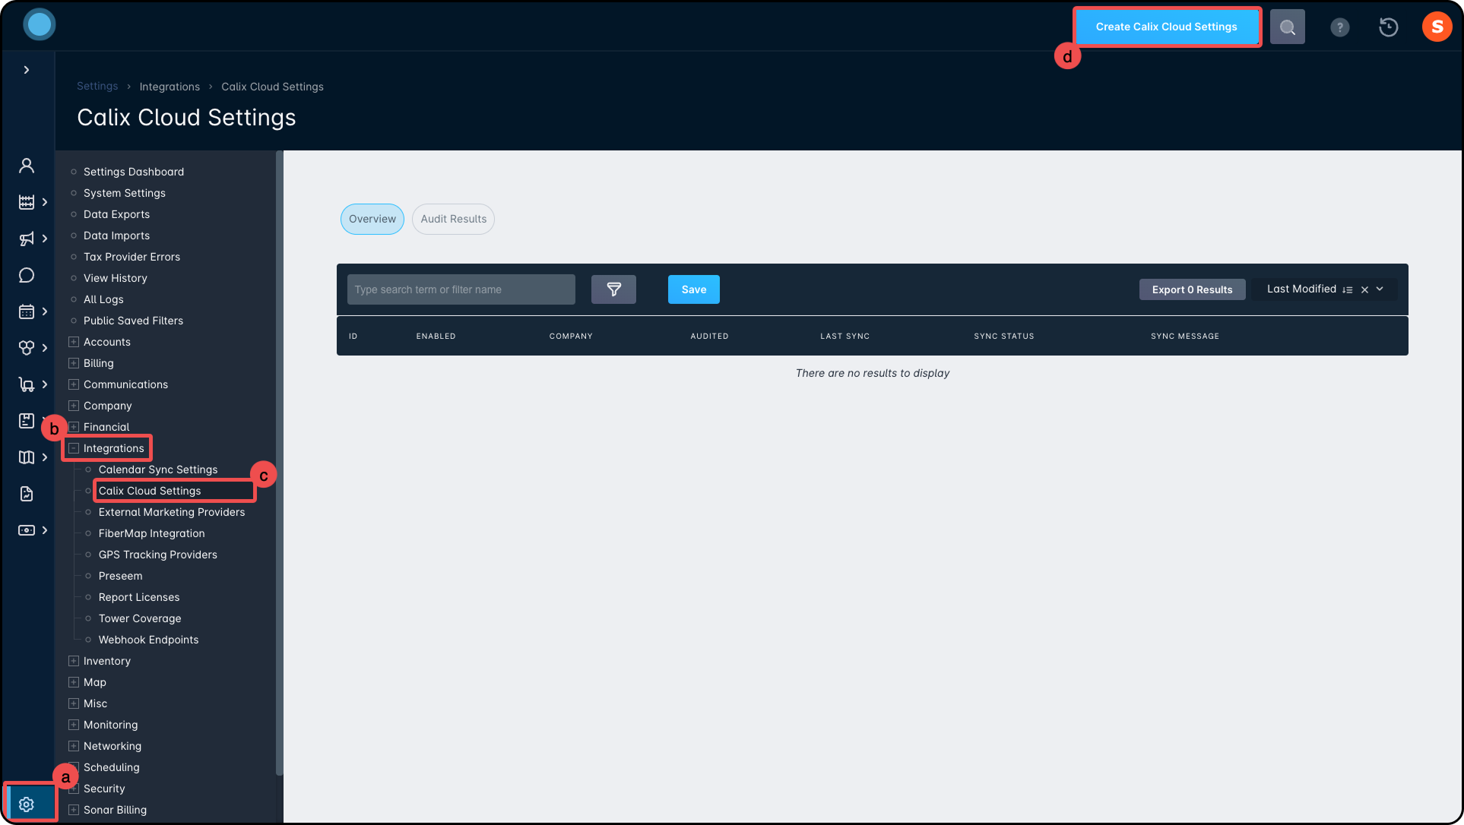The image size is (1464, 825).
Task: Open the Last Modified sort dropdown arrow
Action: coord(1380,289)
